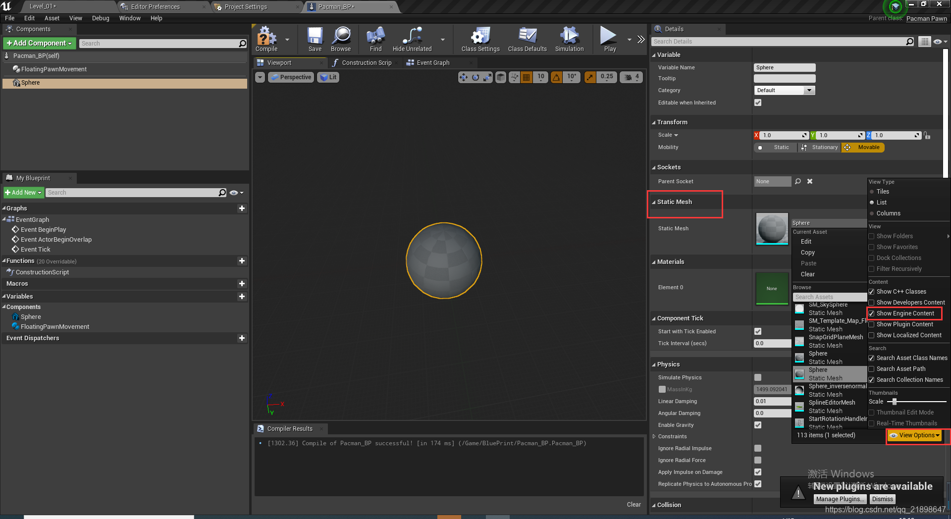Open Add Component dropdown
This screenshot has height=519, width=951.
[x=40, y=44]
